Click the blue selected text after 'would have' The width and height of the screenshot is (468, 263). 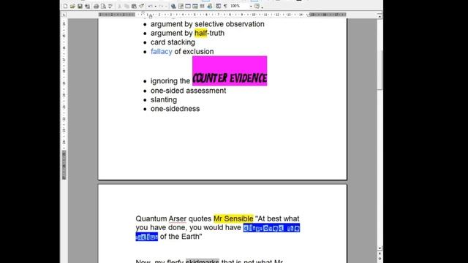(x=271, y=228)
